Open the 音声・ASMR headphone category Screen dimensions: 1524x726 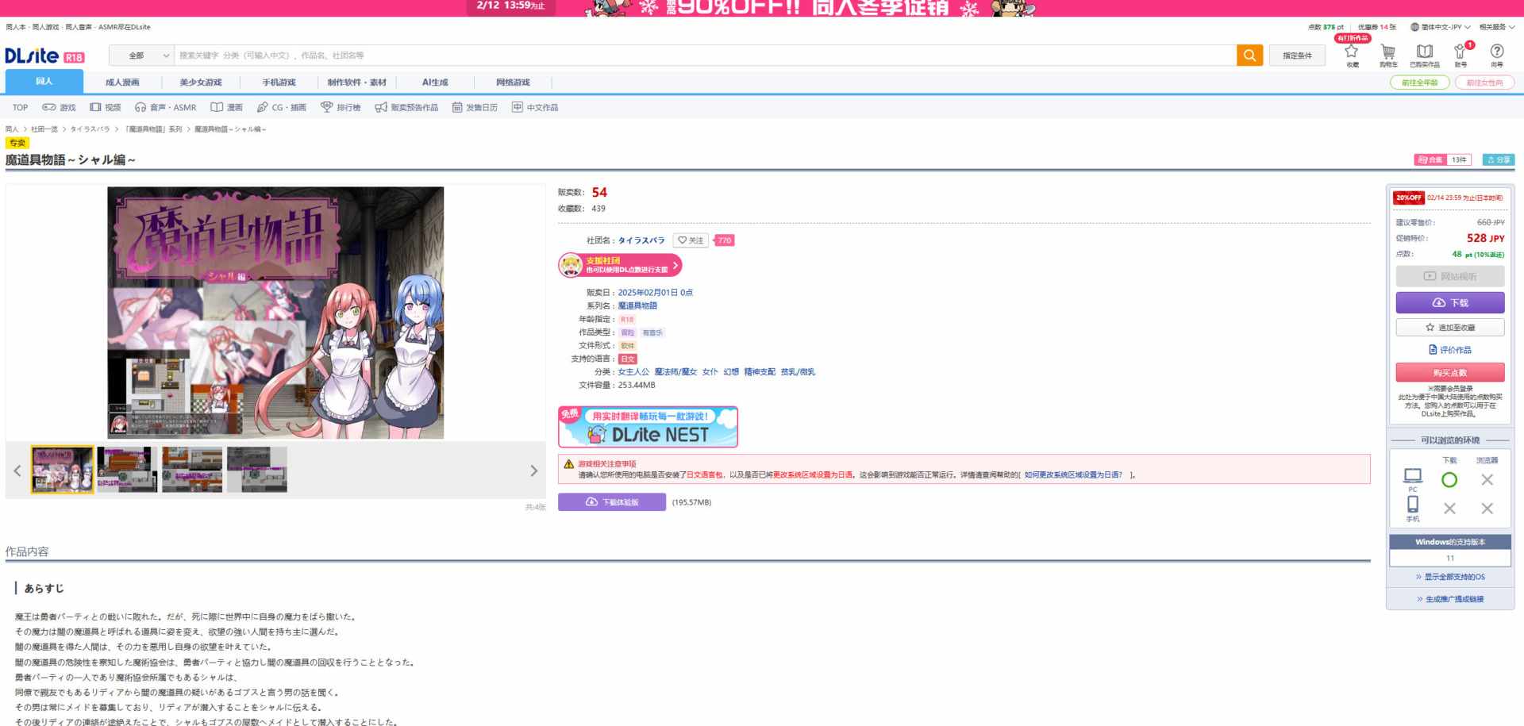165,107
